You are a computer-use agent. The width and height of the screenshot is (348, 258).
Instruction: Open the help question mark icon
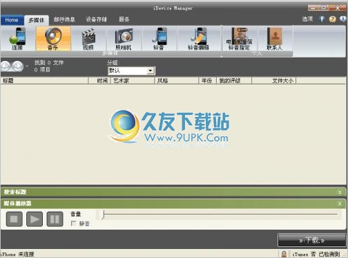tap(332, 19)
